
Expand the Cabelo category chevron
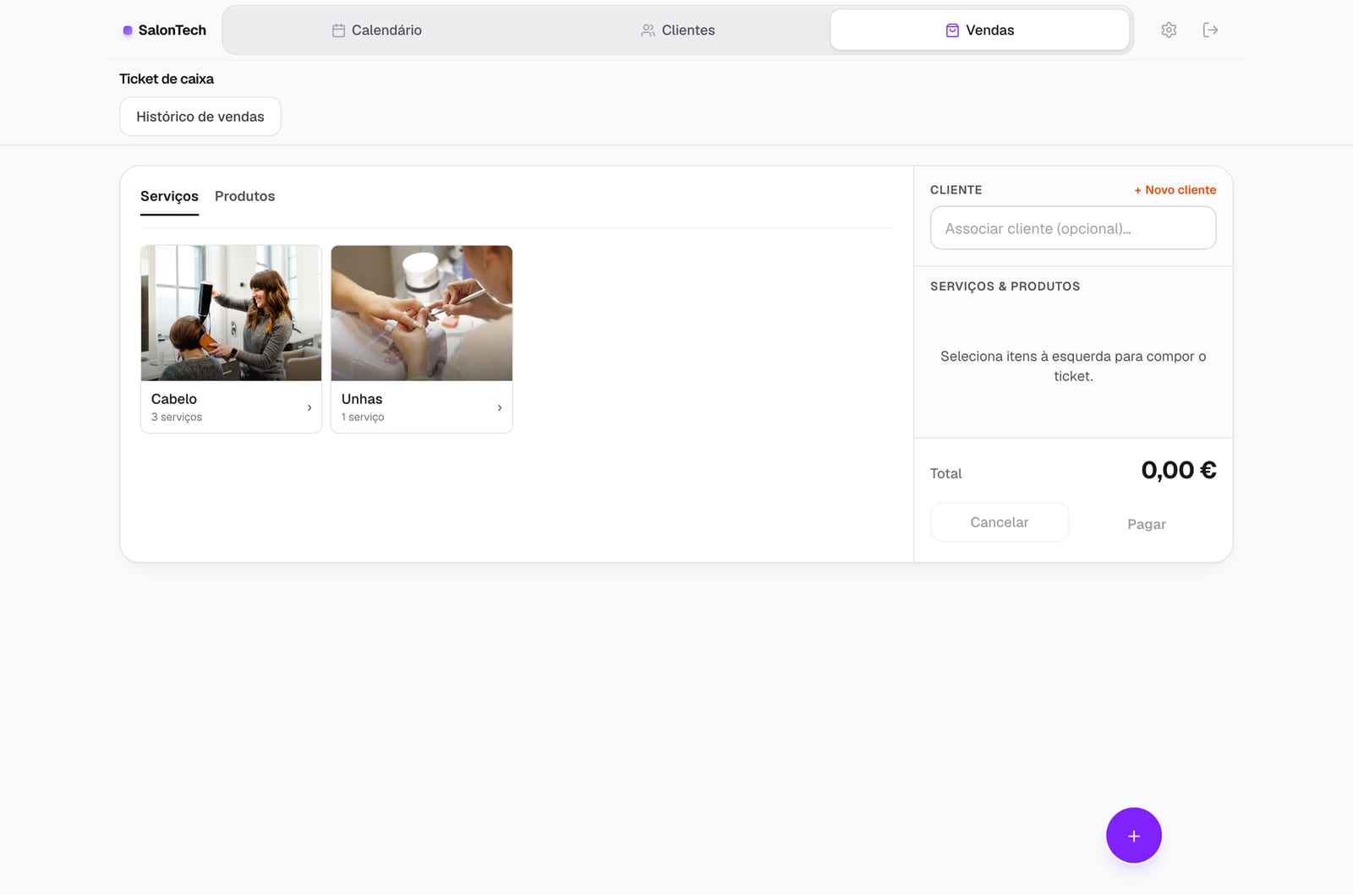(309, 407)
